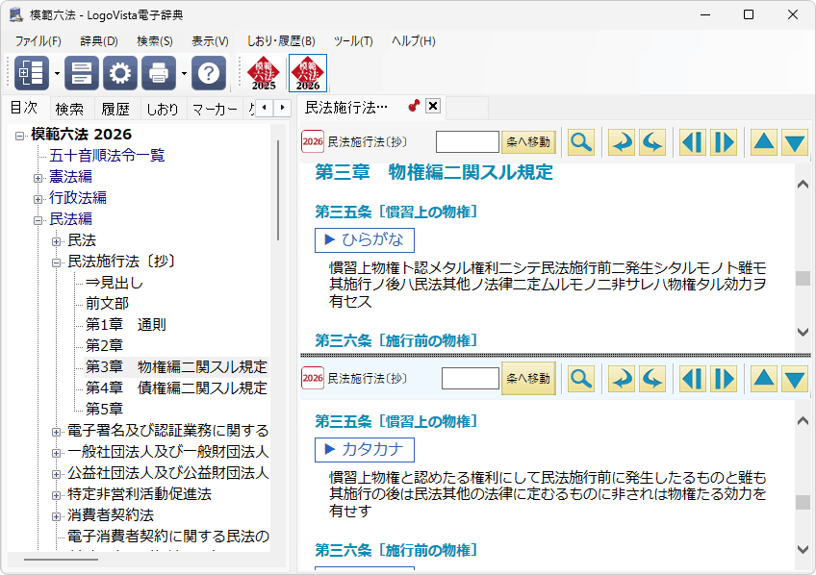Click the red pin icon on document tab
Image resolution: width=816 pixels, height=575 pixels.
414,106
